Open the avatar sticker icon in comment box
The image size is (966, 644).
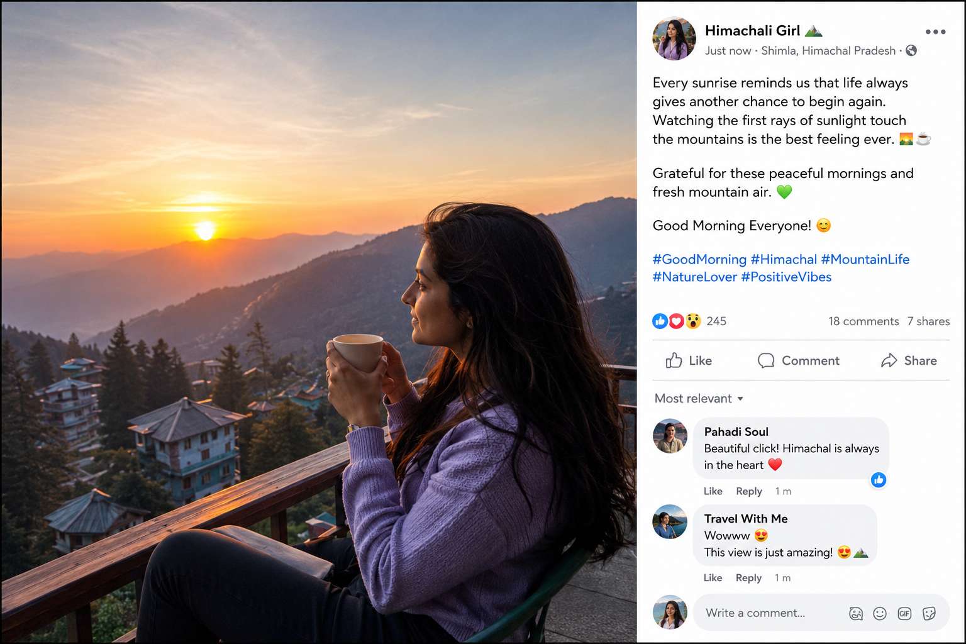click(855, 613)
